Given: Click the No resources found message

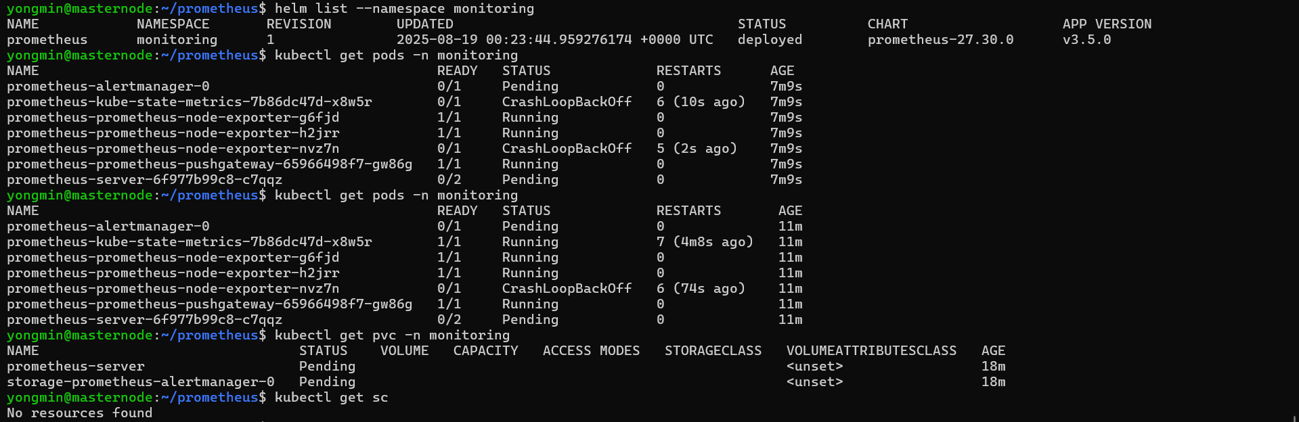Looking at the screenshot, I should (x=80, y=413).
